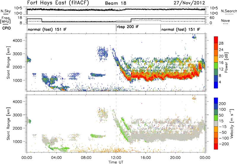
Task: Click the noise trace in the top panel
Action: (116, 9)
